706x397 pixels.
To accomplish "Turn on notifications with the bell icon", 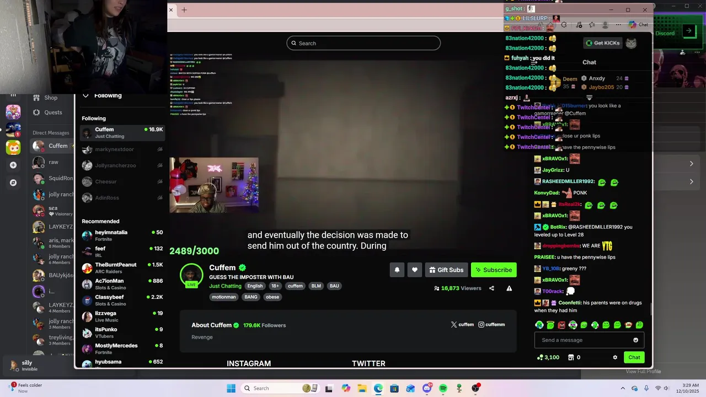I will [397, 270].
